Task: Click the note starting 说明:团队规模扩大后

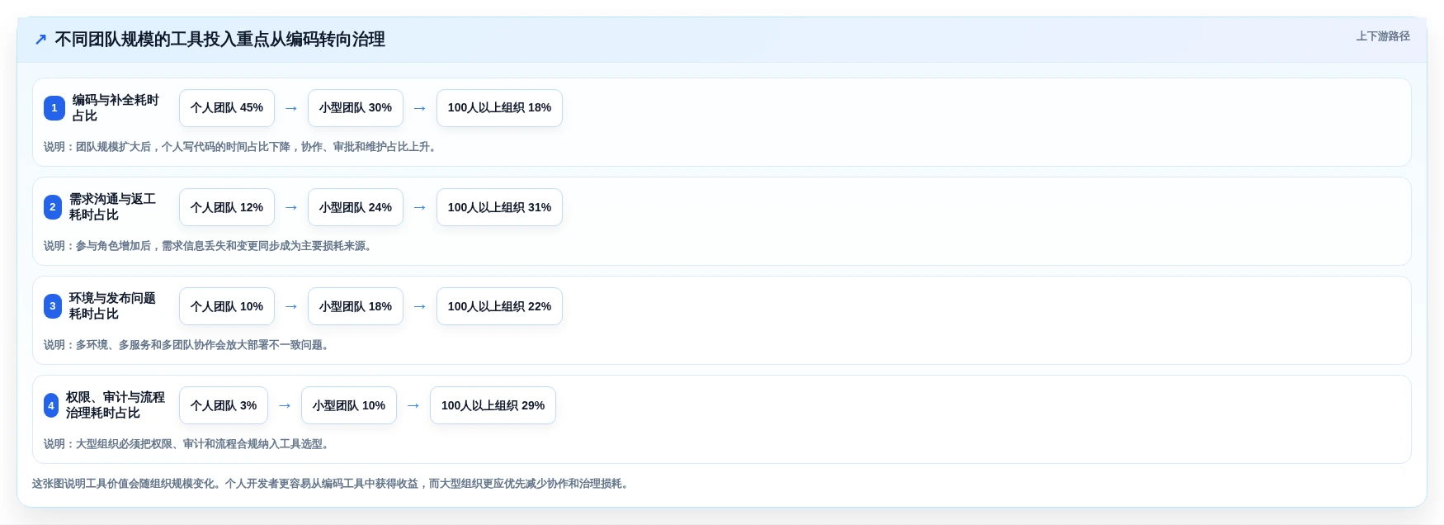Action: pos(241,147)
